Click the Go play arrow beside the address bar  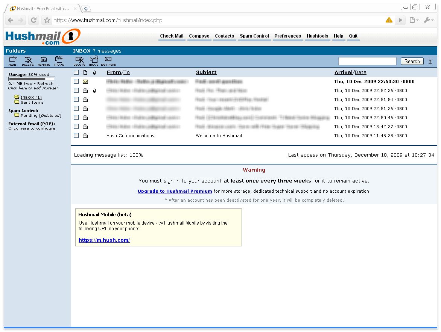pos(400,20)
